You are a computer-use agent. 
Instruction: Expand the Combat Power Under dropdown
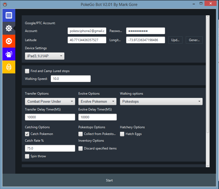pyautogui.click(x=50, y=101)
